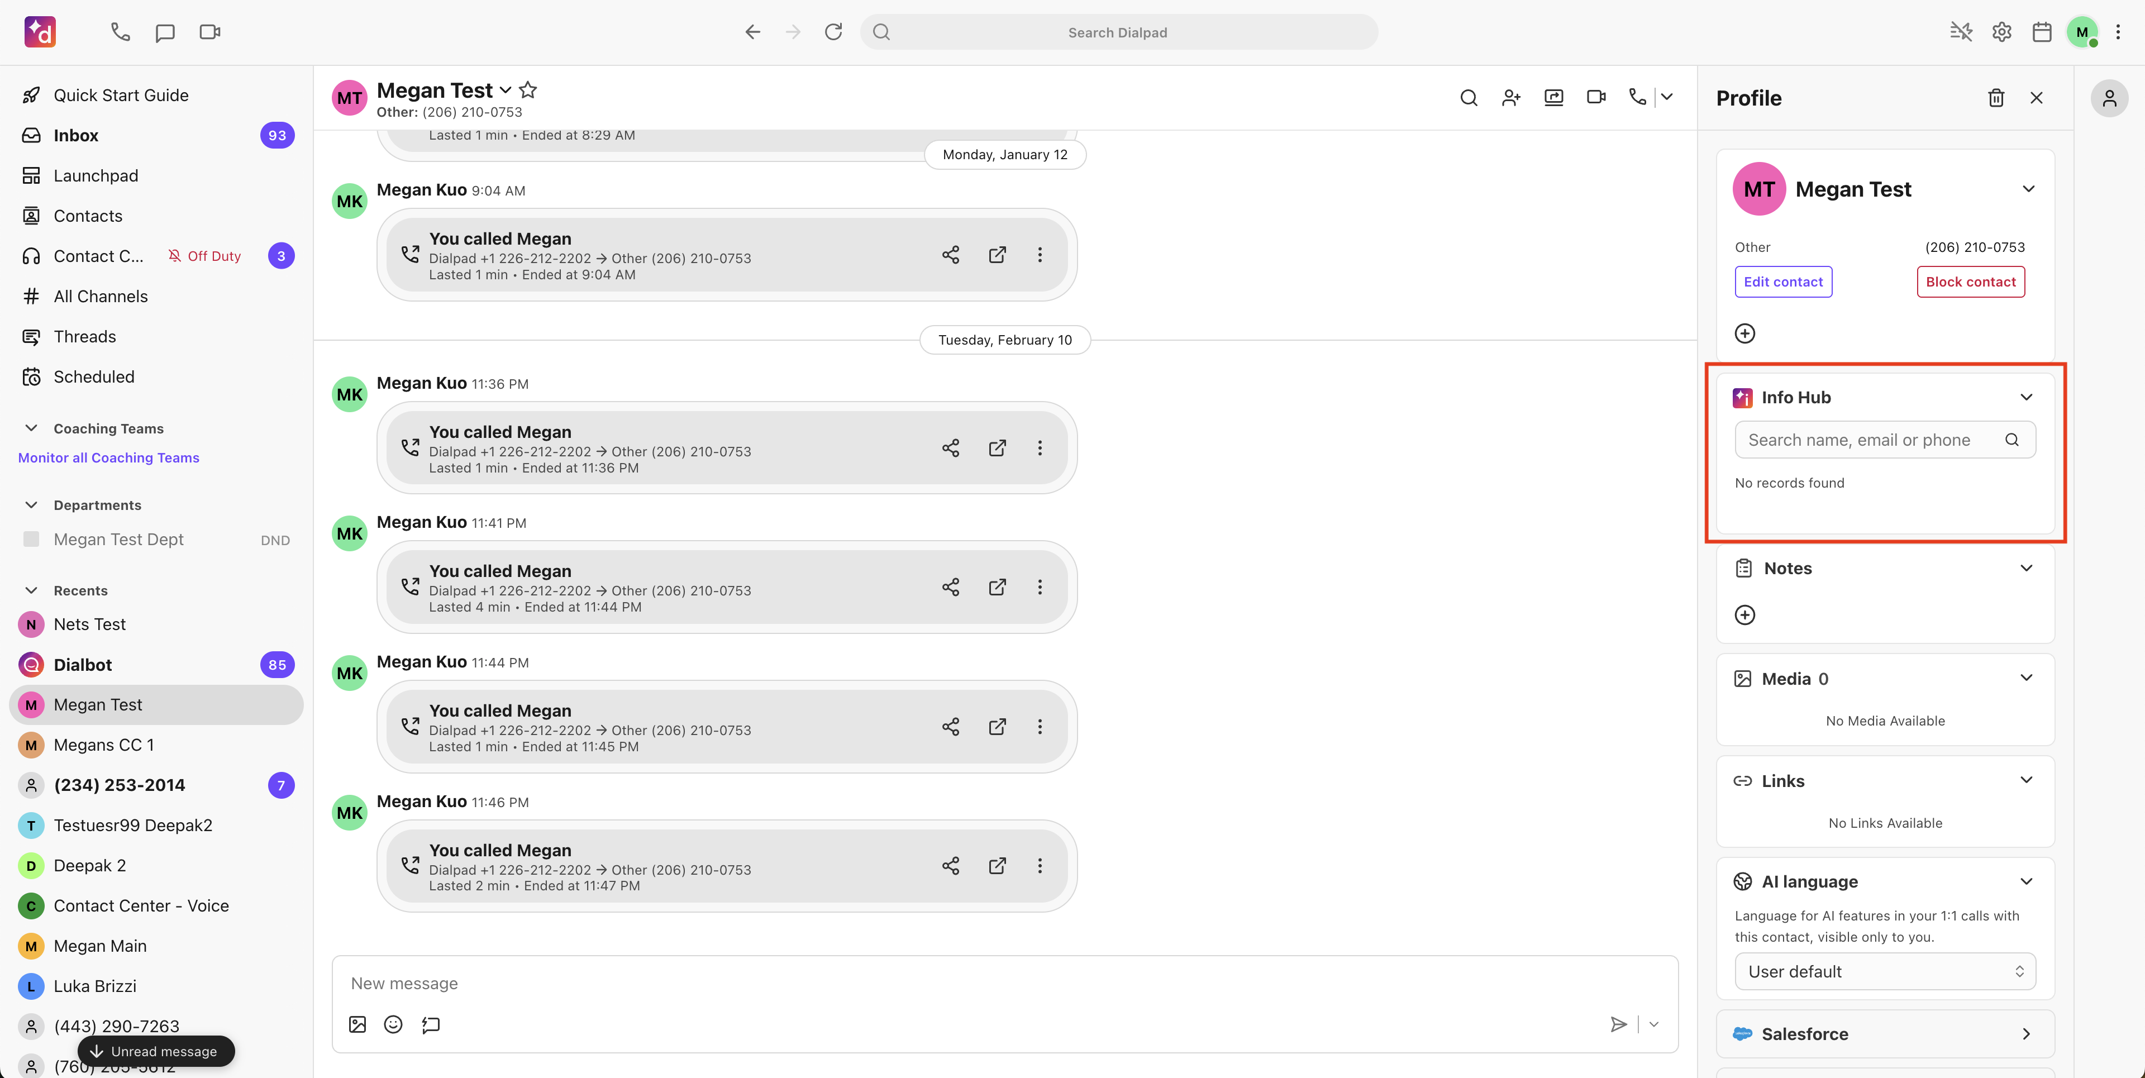Start screen share with Megan Test
The height and width of the screenshot is (1078, 2145).
(1554, 97)
